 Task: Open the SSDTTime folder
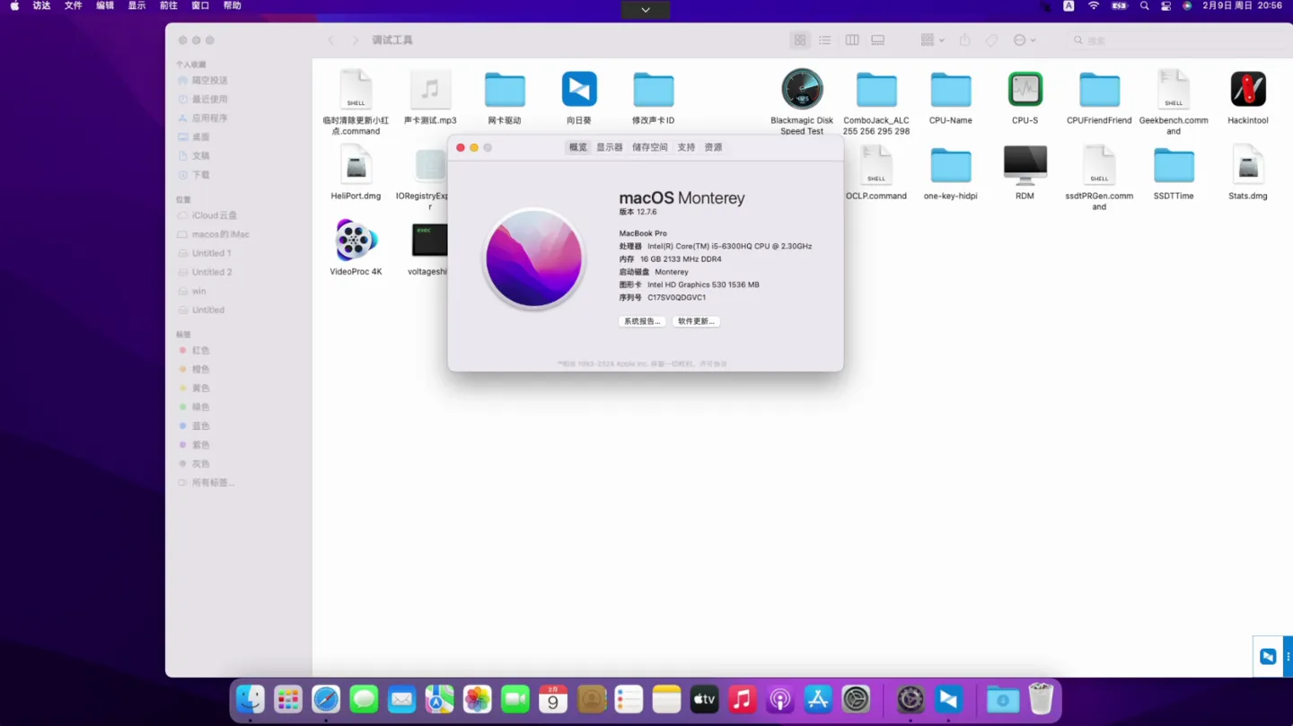point(1173,166)
